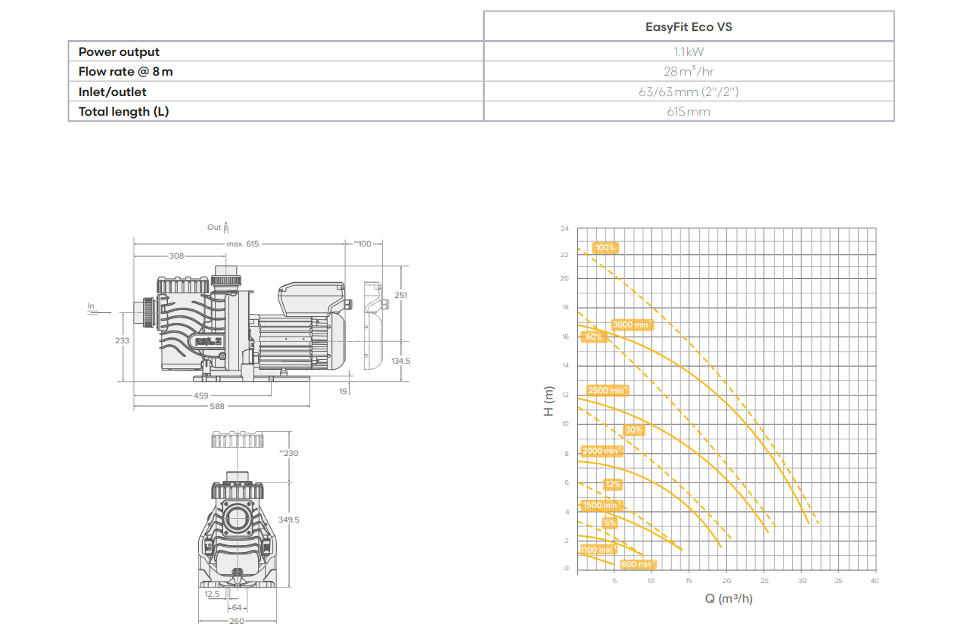The height and width of the screenshot is (636, 970).
Task: Click the 600 min⁻¹ curve label
Action: pos(638,564)
